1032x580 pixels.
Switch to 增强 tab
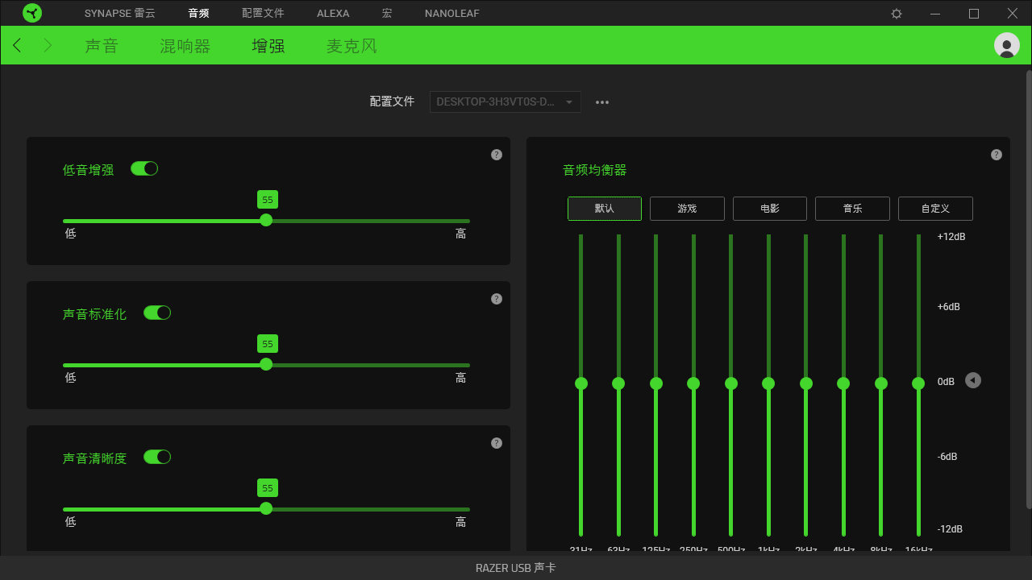(x=268, y=46)
